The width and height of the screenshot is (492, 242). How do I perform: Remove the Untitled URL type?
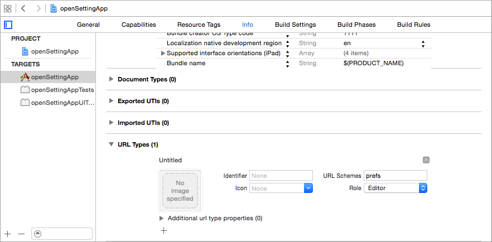426,160
